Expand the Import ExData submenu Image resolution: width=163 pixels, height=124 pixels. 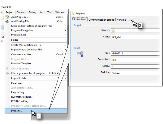(x=65, y=78)
